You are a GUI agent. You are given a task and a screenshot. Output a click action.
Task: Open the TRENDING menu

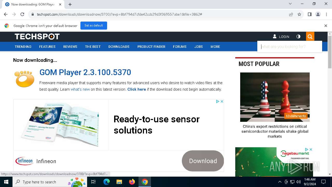click(x=23, y=47)
